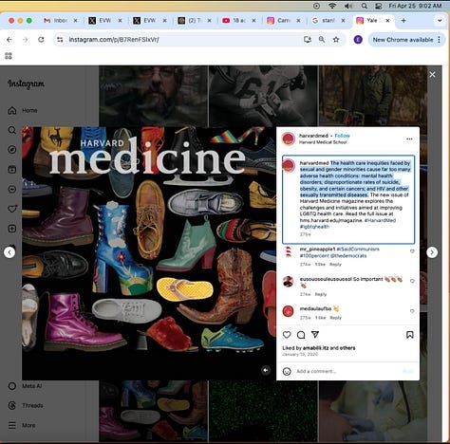Open Instagram Home from the sidebar

[x=22, y=110]
